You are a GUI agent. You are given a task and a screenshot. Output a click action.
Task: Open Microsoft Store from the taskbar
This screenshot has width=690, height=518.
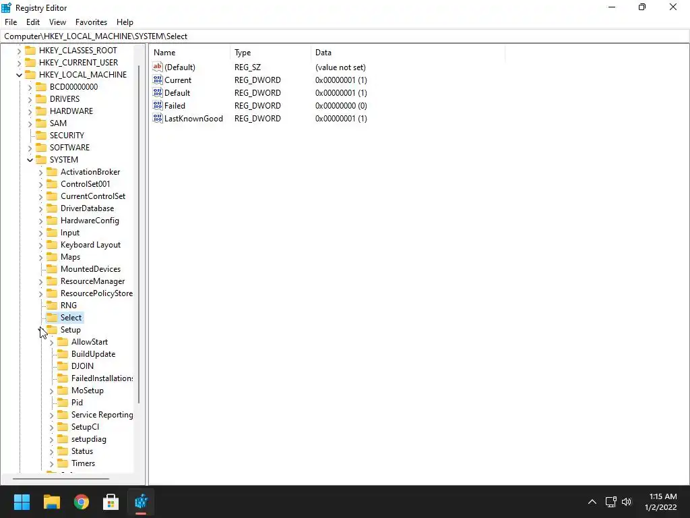pos(111,502)
